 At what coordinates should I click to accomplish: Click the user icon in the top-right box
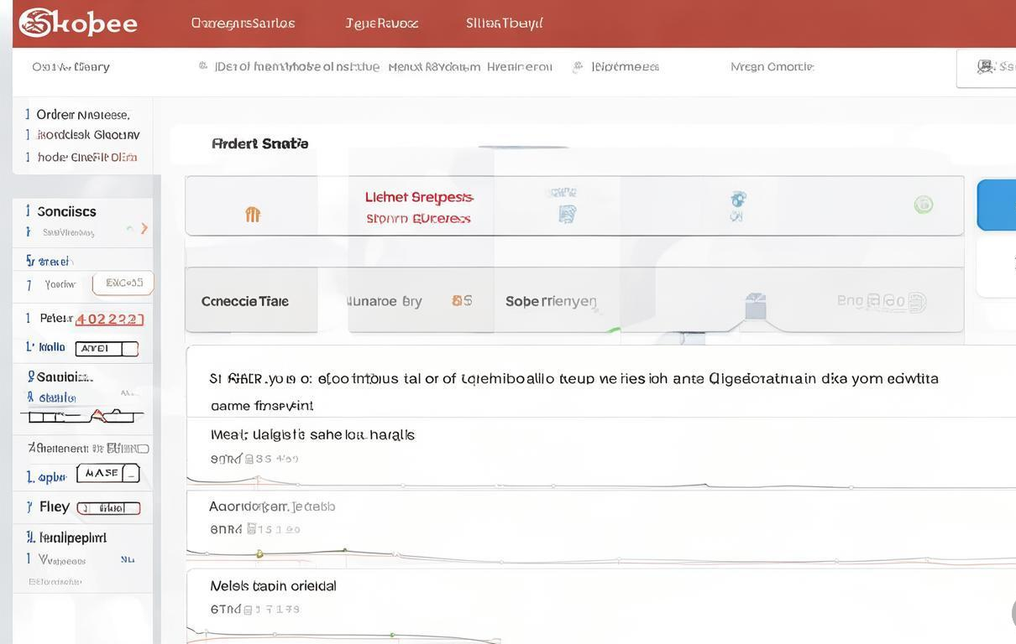(x=985, y=67)
